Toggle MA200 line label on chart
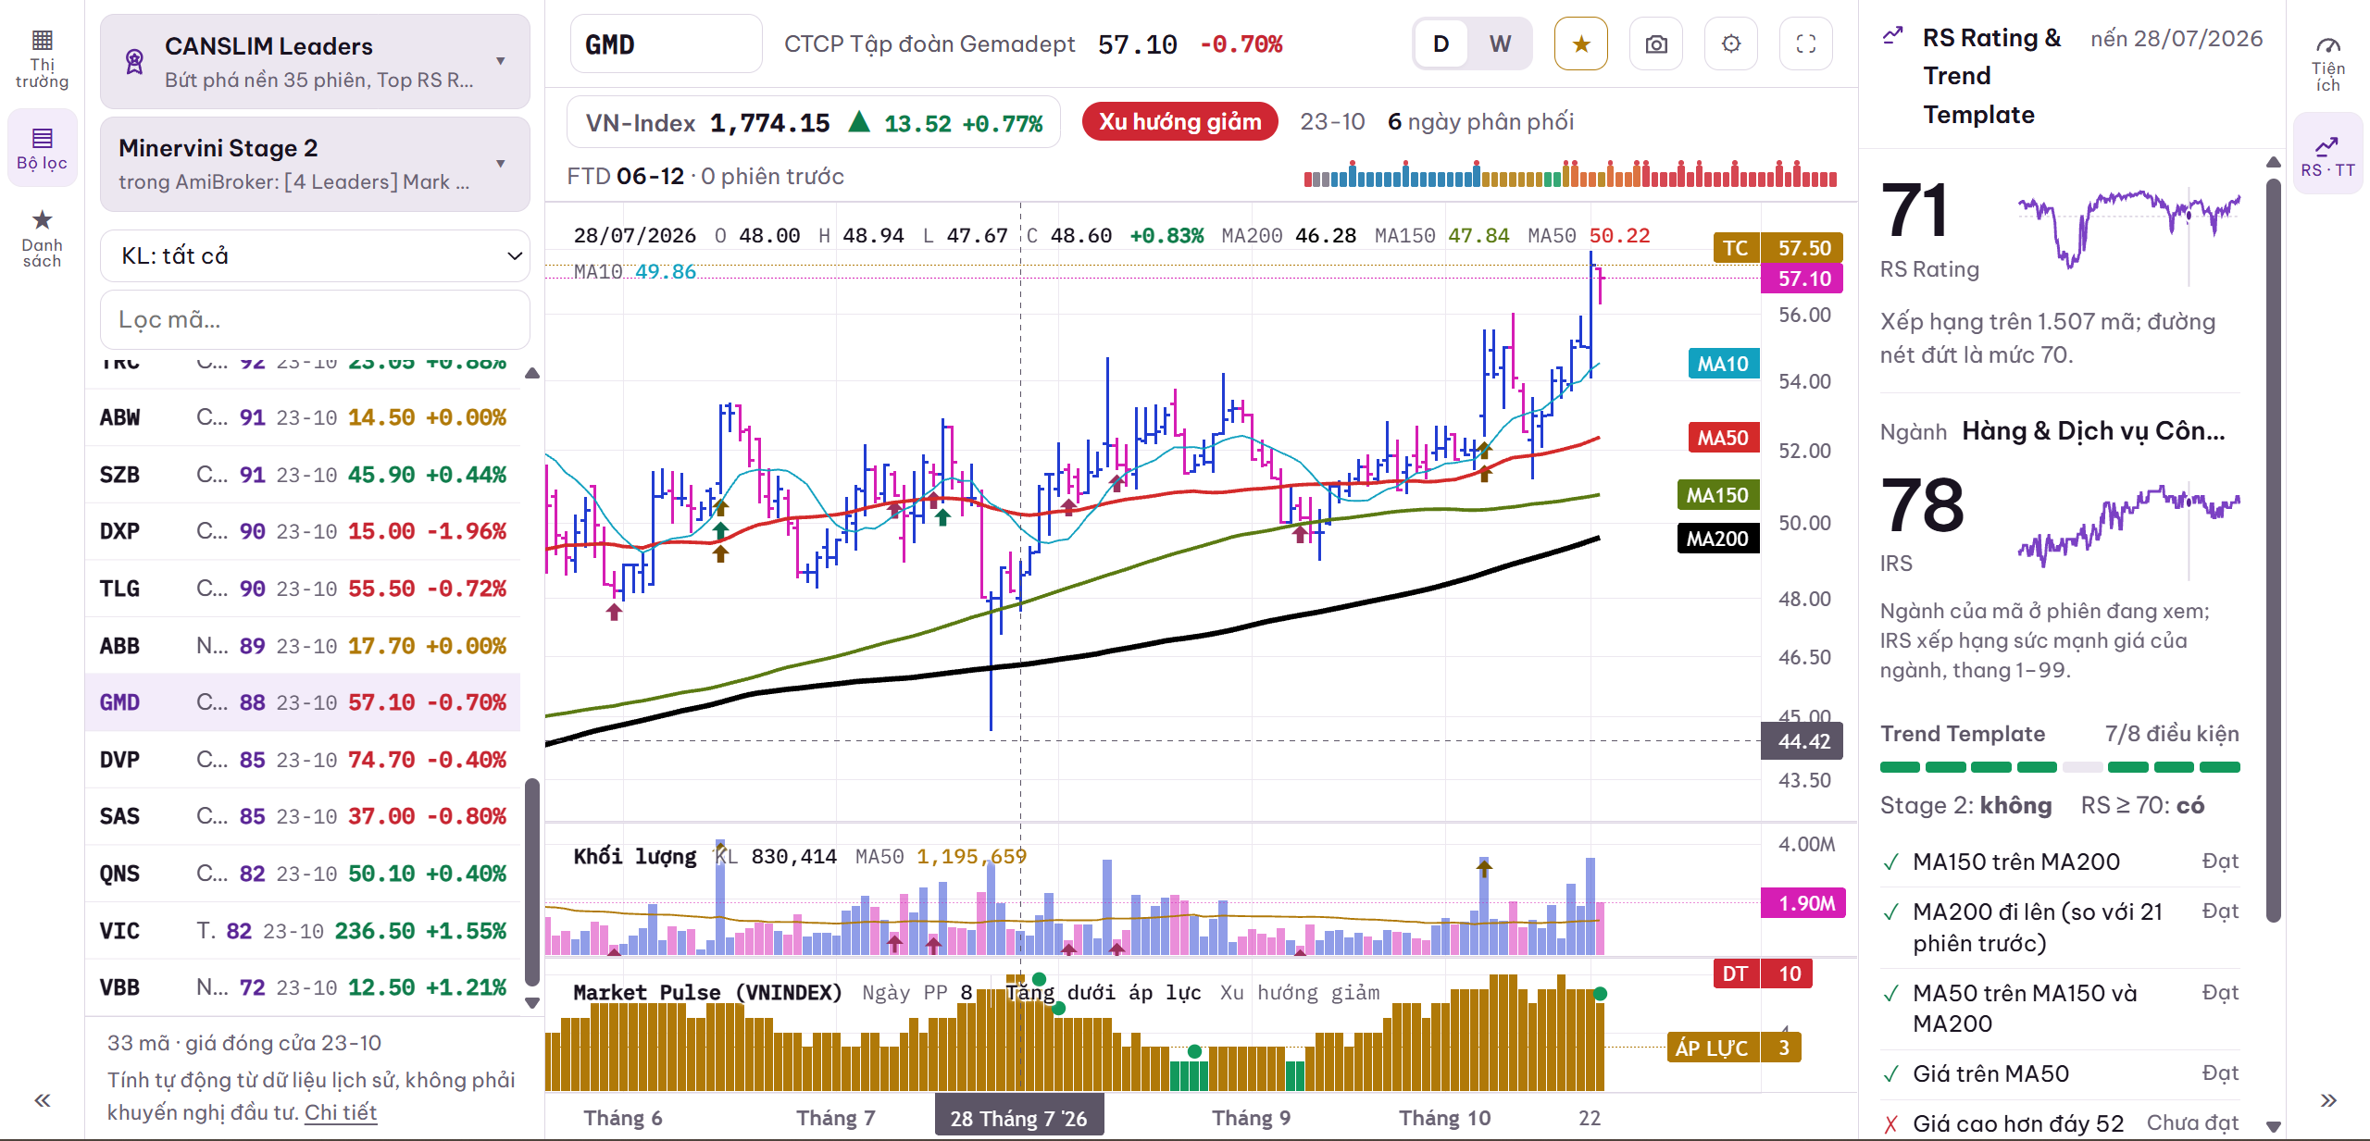The height and width of the screenshot is (1141, 2370). point(1717,539)
